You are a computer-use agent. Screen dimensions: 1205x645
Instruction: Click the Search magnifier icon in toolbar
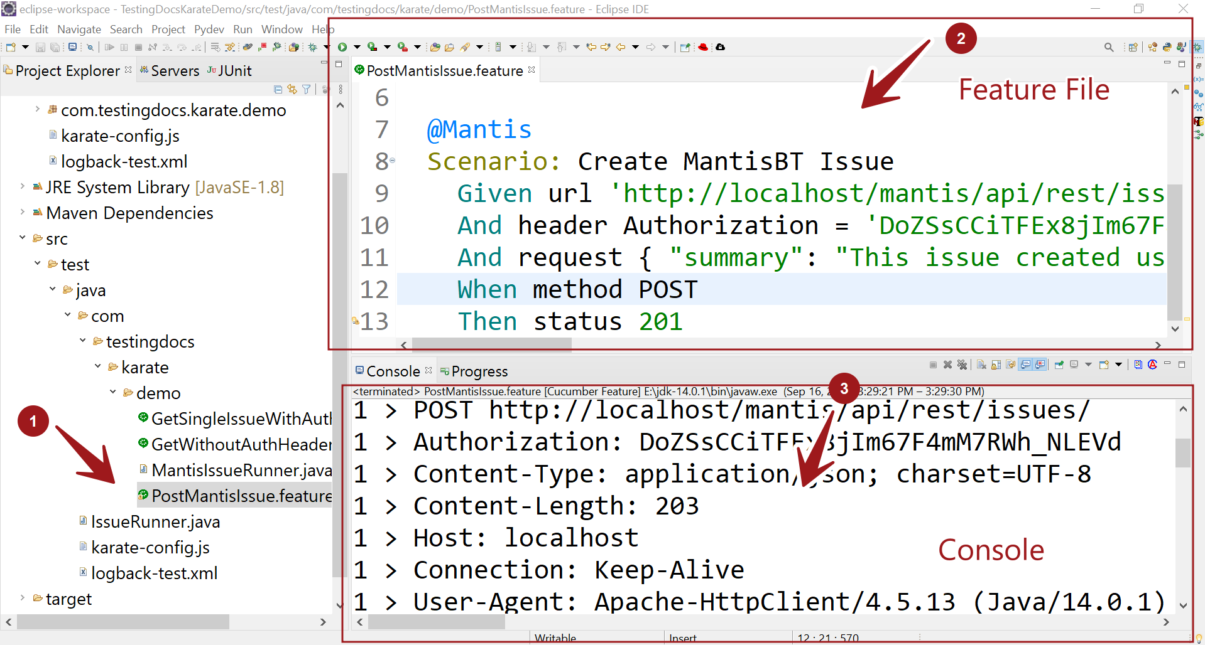(x=1109, y=47)
